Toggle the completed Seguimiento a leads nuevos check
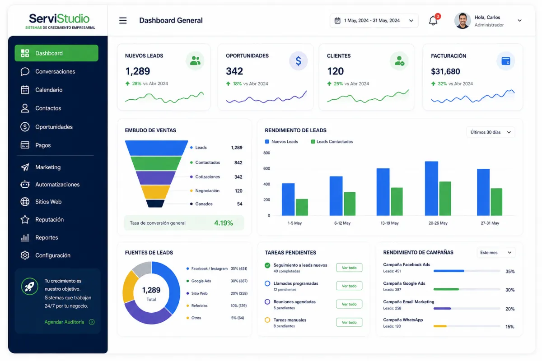 [x=267, y=265]
